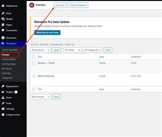Screen dimensions: 162x137
Task: Click the Elementor circle logo in sidebar
Action: tap(3, 38)
